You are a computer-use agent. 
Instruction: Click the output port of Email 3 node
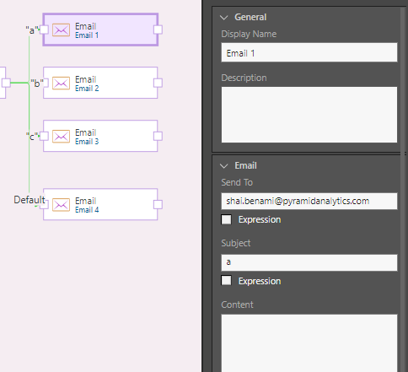tap(158, 136)
